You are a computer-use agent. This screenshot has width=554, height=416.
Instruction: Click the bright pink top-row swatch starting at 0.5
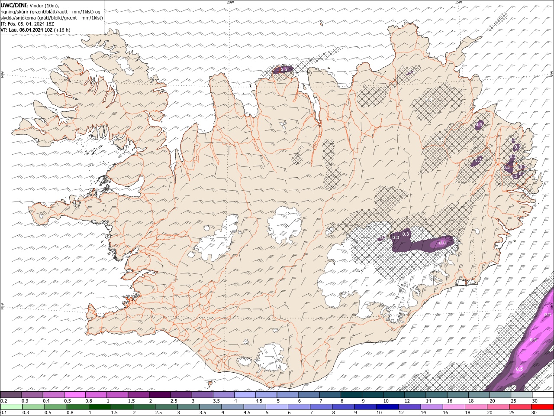(x=74, y=395)
